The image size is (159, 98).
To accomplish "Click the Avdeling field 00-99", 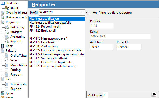I will 102,47.
